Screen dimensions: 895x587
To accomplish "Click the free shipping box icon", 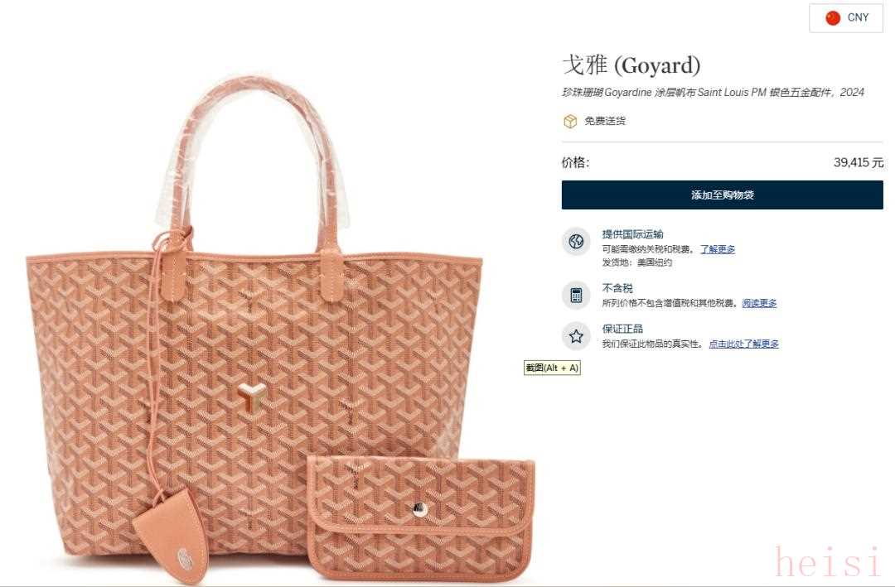I will click(x=570, y=121).
